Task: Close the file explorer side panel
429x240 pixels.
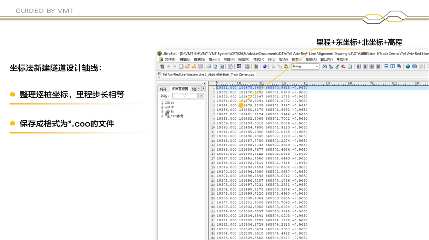Action: point(204,84)
